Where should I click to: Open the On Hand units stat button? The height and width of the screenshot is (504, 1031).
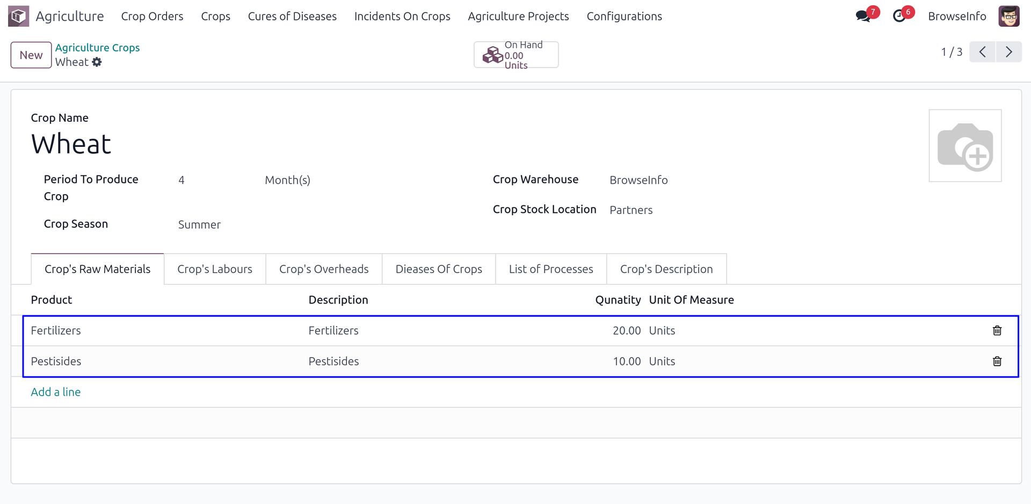(x=515, y=55)
